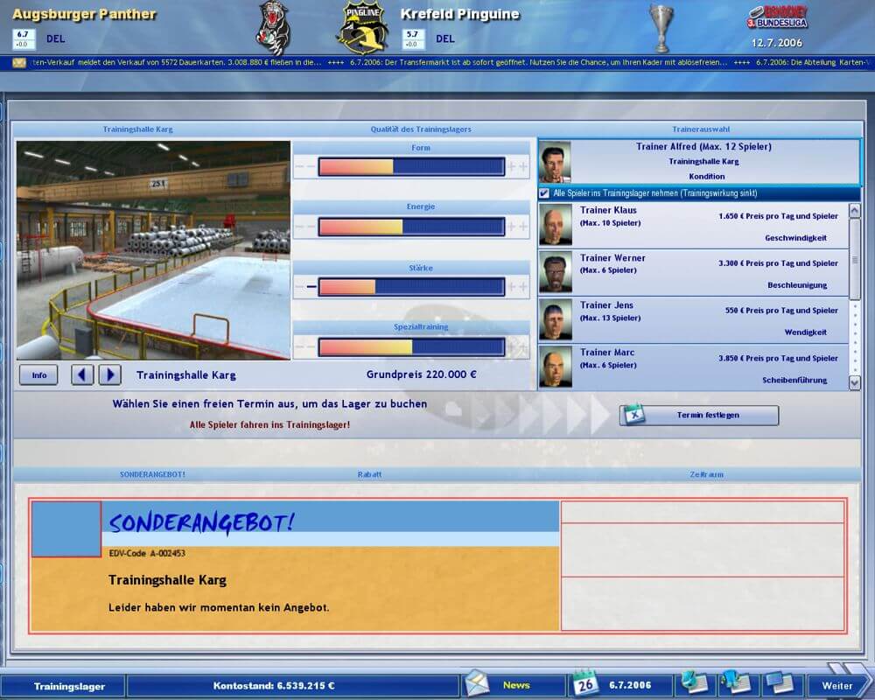Click the Spezialtraining quality bar
875x700 pixels.
point(412,346)
